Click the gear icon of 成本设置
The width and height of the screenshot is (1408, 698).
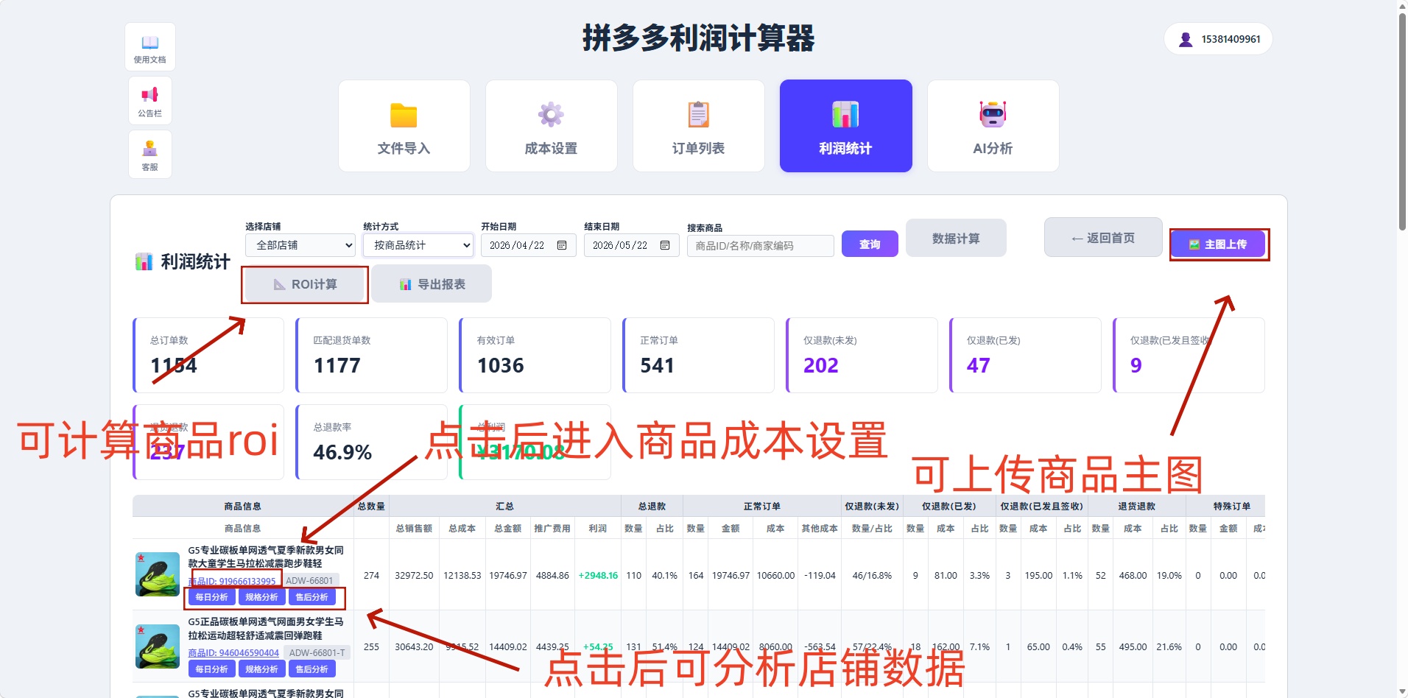tap(551, 115)
